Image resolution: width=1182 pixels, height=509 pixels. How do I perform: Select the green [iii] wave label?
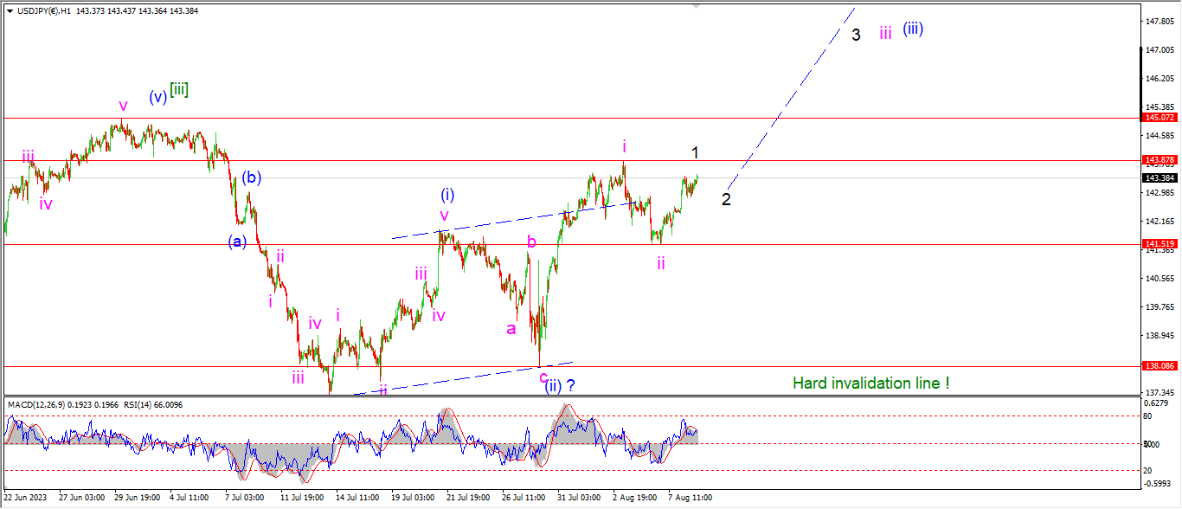179,89
